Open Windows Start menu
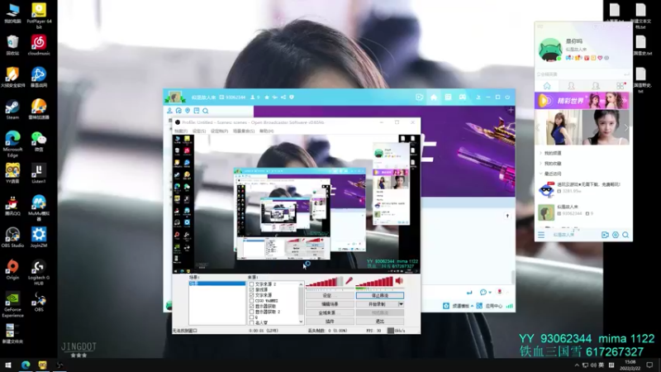The height and width of the screenshot is (372, 661). click(x=8, y=365)
